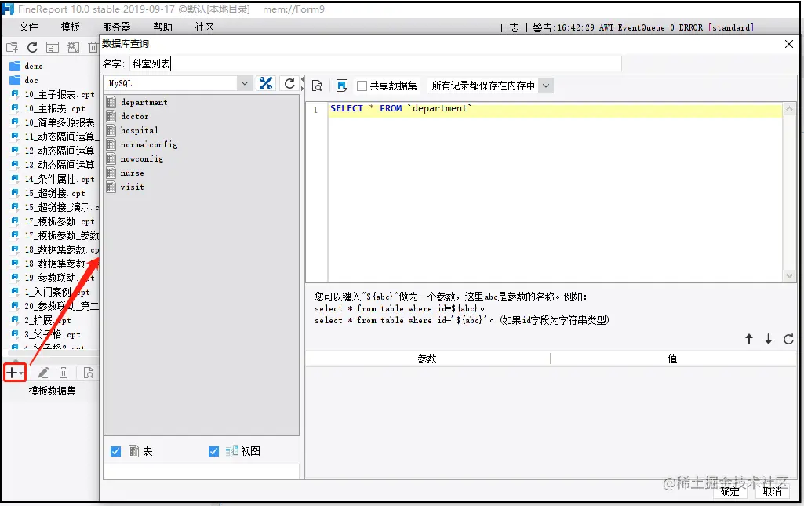The image size is (804, 506).
Task: Click the dataset edit pencil icon
Action: 43,373
